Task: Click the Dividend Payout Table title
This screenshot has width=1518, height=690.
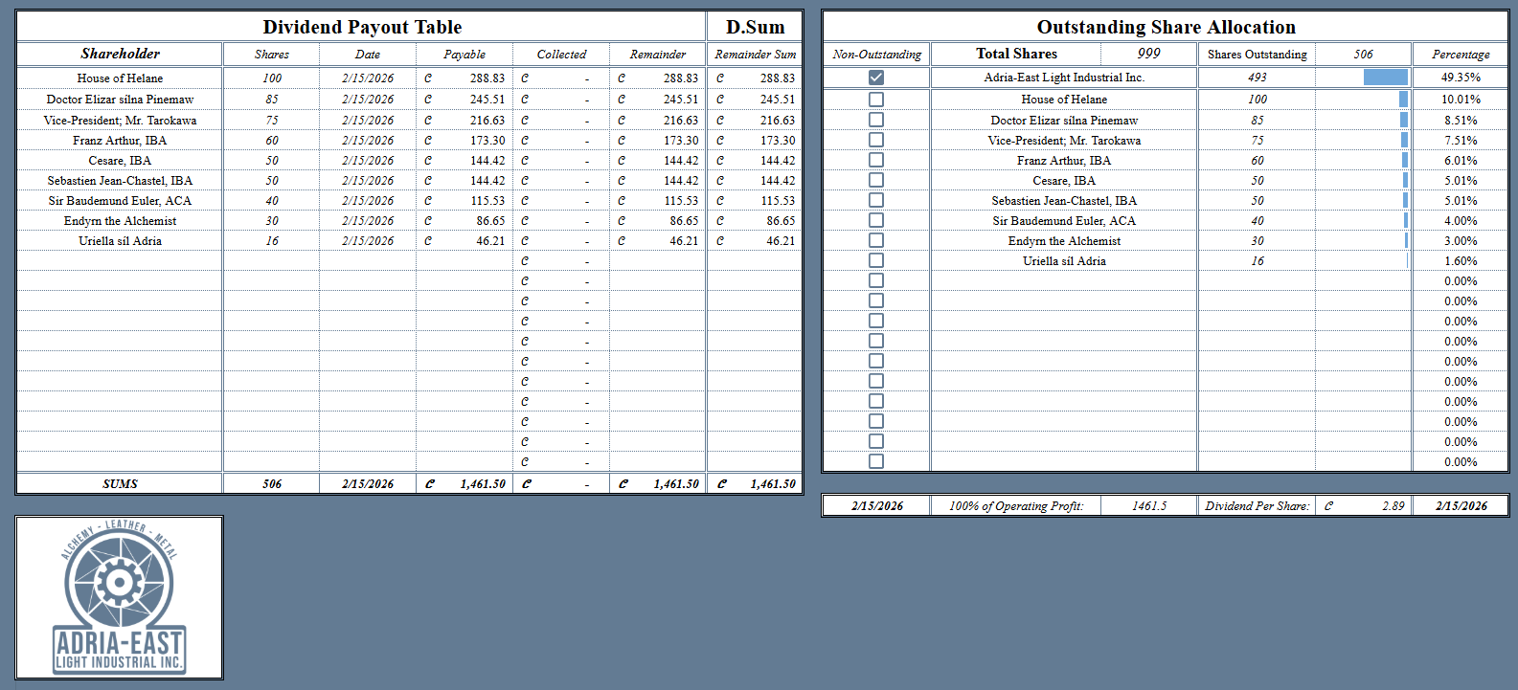Action: tap(362, 27)
